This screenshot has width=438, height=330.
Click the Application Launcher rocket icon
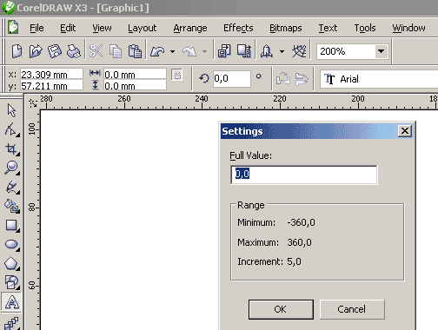coord(267,51)
